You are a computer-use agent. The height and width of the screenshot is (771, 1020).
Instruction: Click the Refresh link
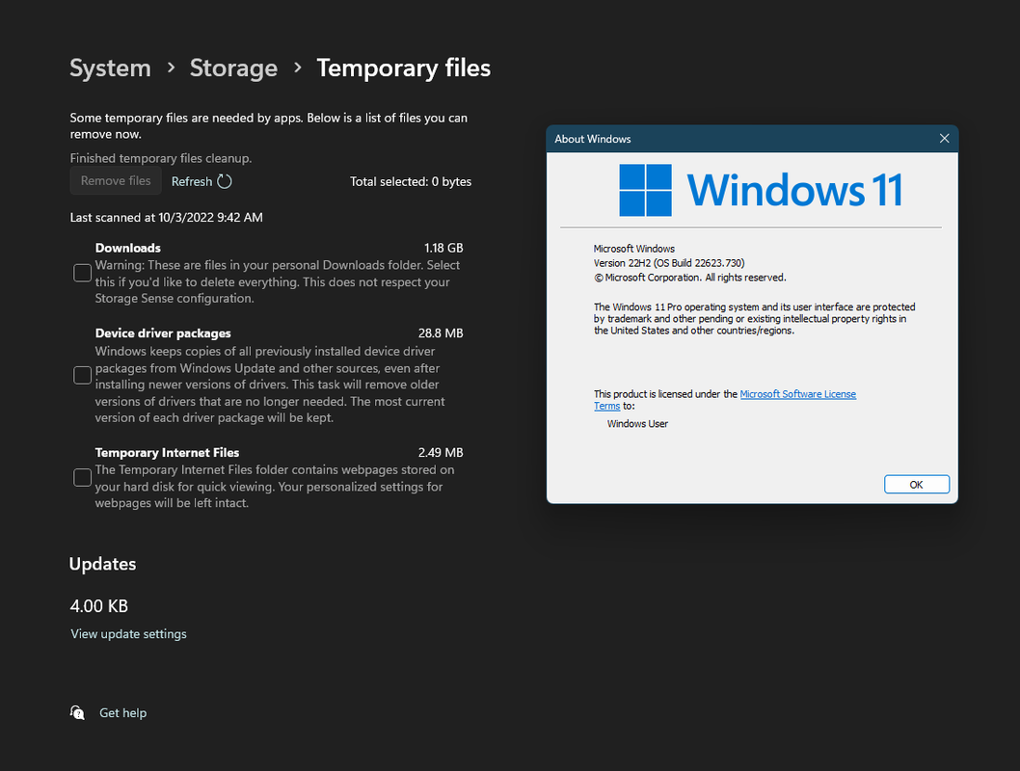pos(191,181)
